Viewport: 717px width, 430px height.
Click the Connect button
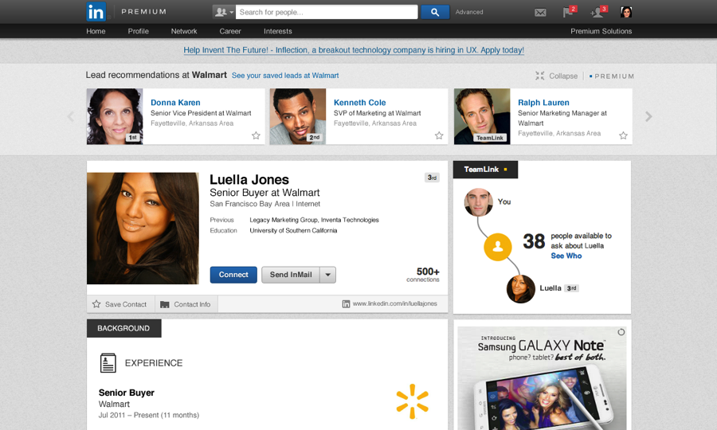233,275
